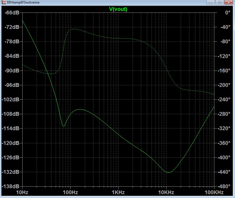Click the dashed phase trace peak near 120Hz
Viewport: 235px width, 198px height.
coord(74,29)
